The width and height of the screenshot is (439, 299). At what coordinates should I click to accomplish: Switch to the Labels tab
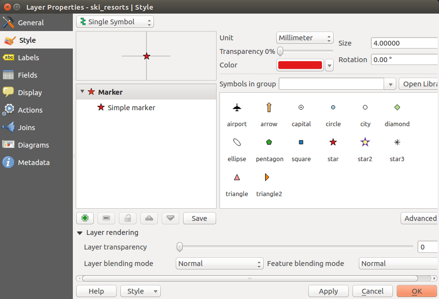pyautogui.click(x=28, y=58)
